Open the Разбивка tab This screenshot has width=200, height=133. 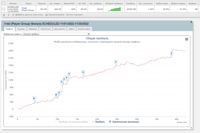(x=33, y=29)
